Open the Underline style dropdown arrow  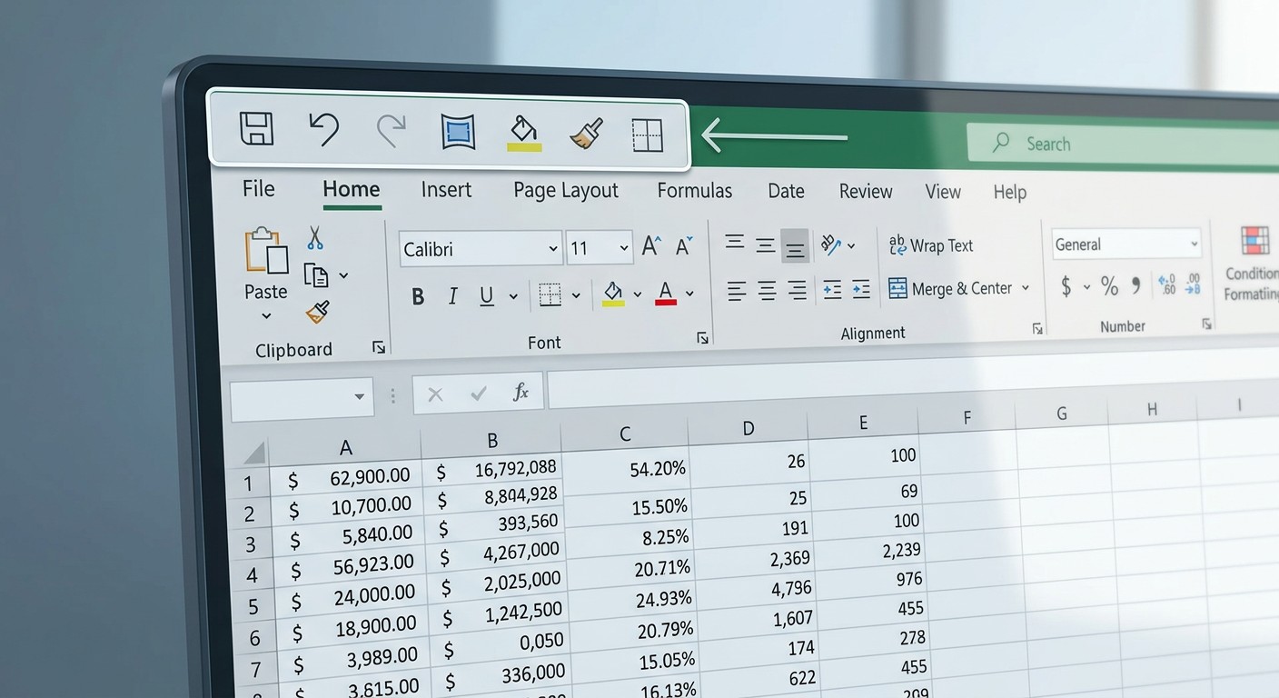pyautogui.click(x=513, y=296)
